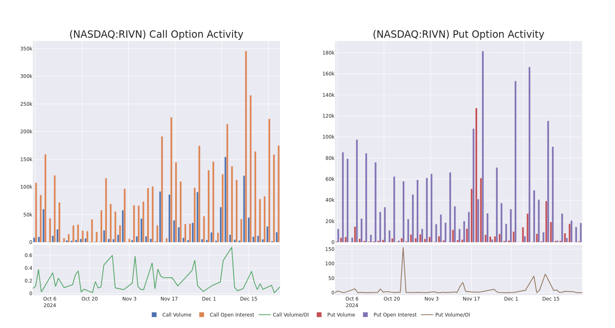Click the 160k label on put chart

328,74
